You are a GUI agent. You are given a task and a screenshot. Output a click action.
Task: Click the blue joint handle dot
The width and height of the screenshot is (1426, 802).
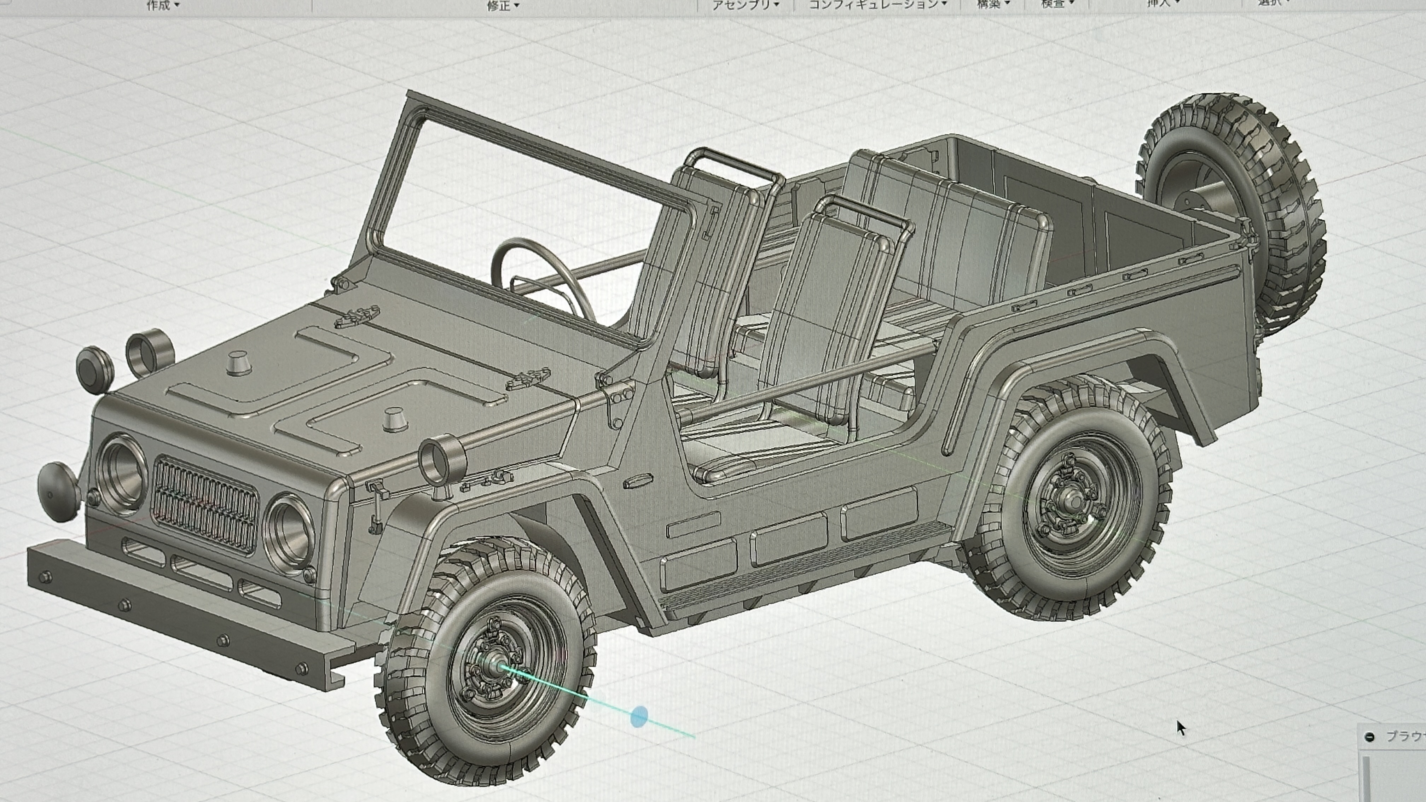coord(639,716)
